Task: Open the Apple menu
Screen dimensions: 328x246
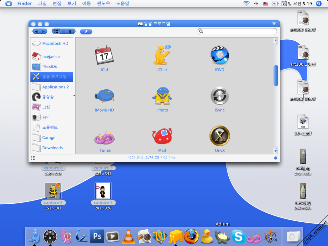Action: click(9, 4)
